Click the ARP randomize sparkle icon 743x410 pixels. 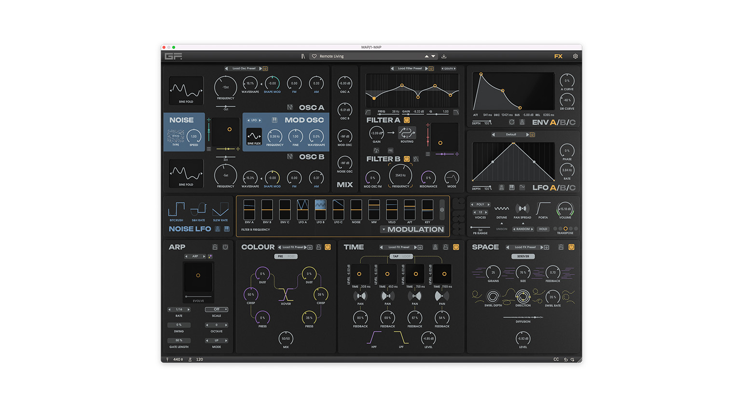coord(210,256)
